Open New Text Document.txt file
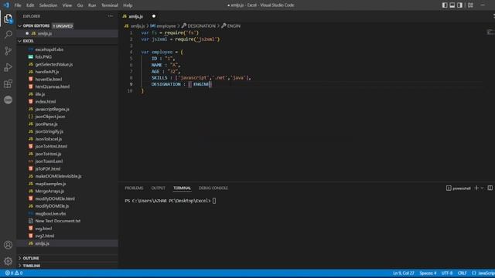 pyautogui.click(x=58, y=221)
